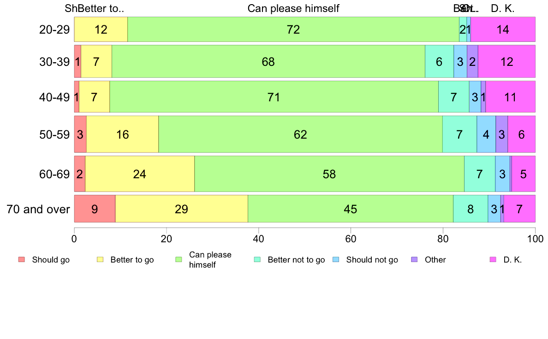
Task: Click the blue Should not go legend swatch
Action: click(336, 259)
